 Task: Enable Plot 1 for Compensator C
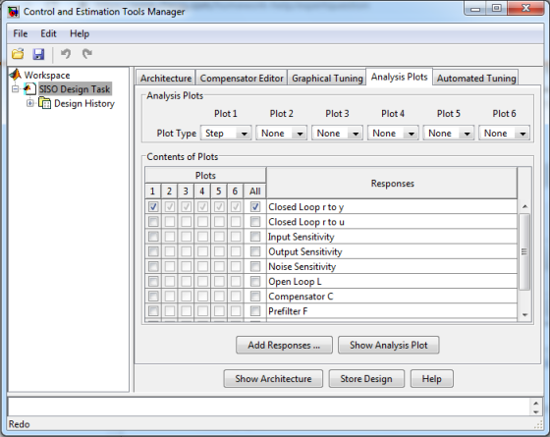153,296
